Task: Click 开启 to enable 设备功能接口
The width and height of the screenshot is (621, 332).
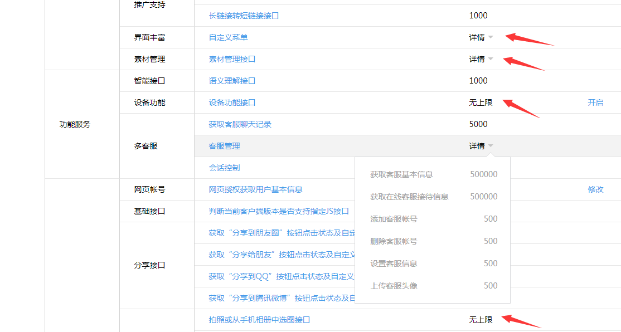Action: coord(595,102)
